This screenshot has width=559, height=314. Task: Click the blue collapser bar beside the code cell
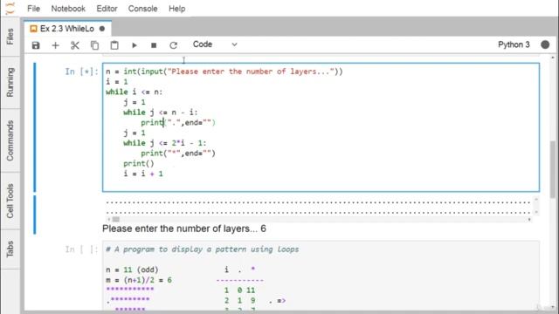35,127
